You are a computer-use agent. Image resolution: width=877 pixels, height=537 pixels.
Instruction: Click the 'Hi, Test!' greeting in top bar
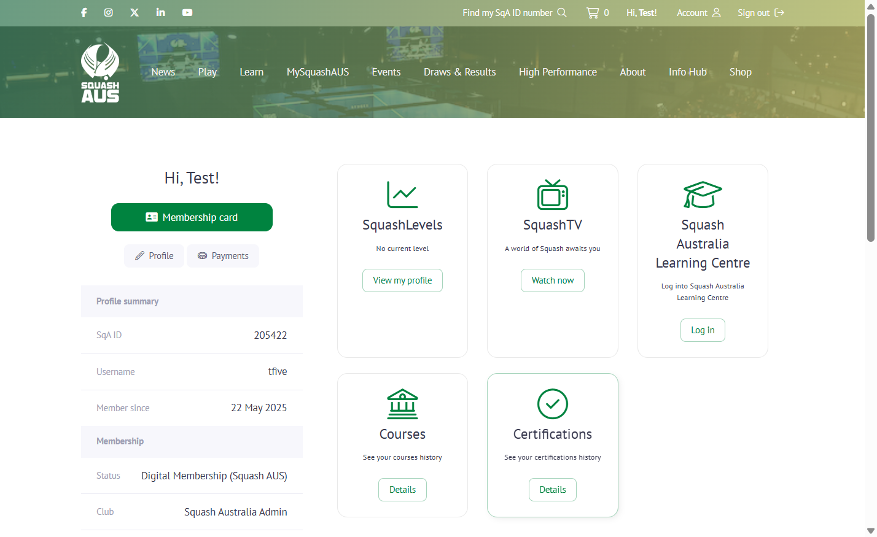click(x=642, y=12)
